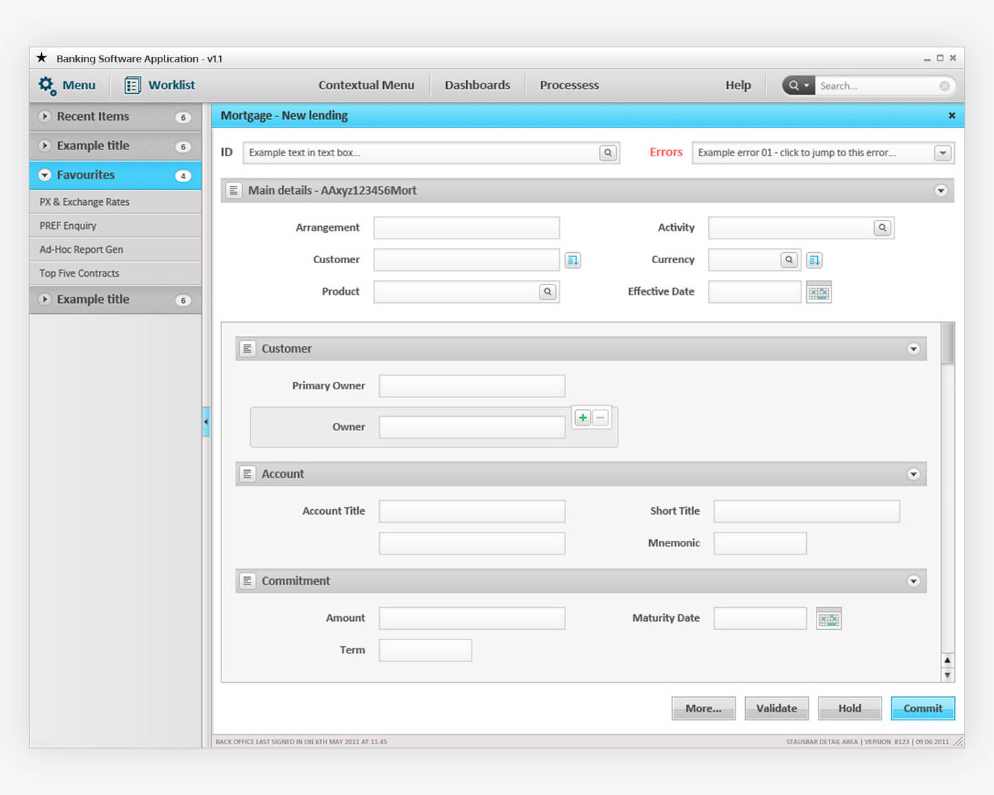Select Ad-Hoc Report Gen favourite
This screenshot has height=795, width=994.
[115, 249]
